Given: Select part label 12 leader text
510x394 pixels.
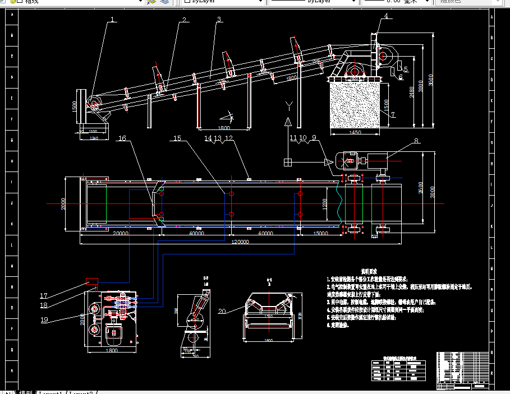Looking at the screenshot, I should tap(229, 138).
